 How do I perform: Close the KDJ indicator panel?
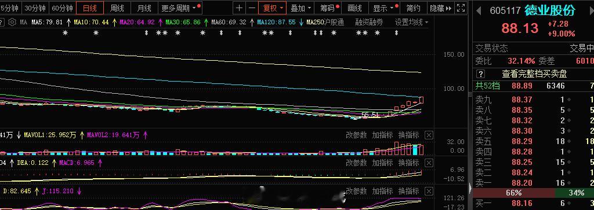click(x=429, y=191)
